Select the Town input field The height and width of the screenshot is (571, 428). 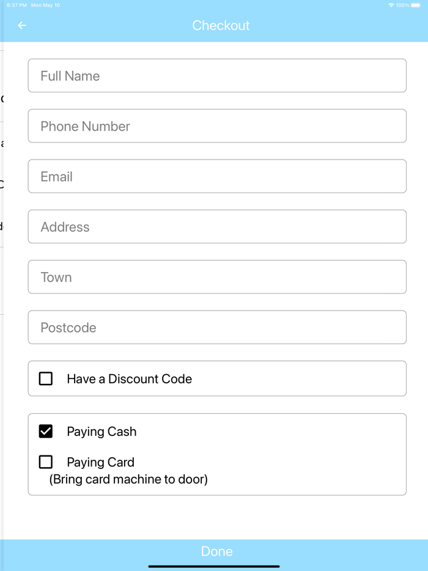pos(217,277)
